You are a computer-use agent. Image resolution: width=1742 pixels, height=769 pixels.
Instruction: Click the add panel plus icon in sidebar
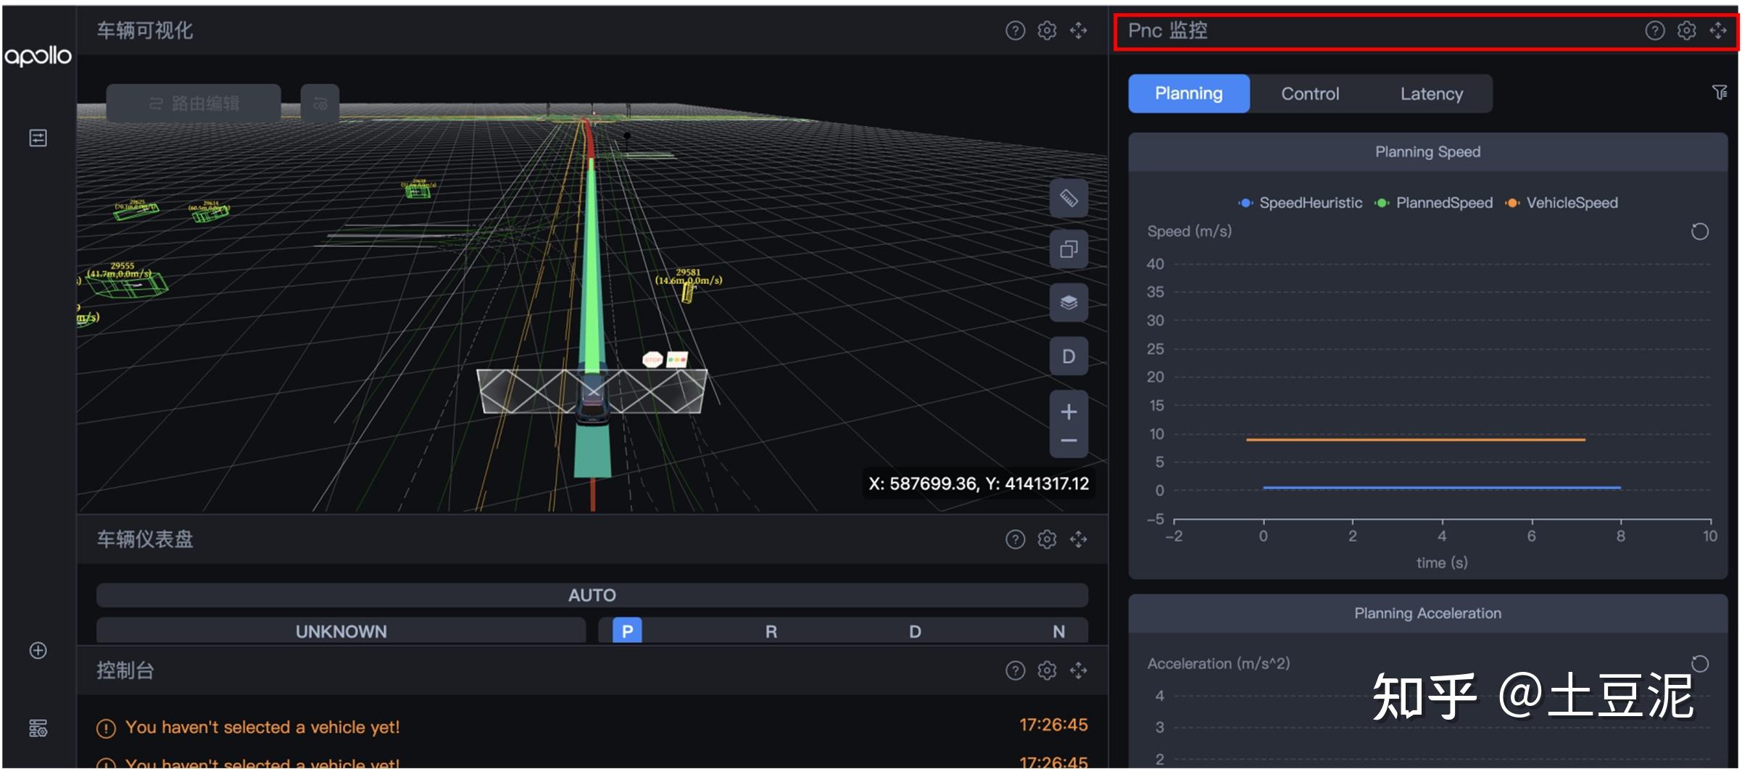[x=38, y=650]
